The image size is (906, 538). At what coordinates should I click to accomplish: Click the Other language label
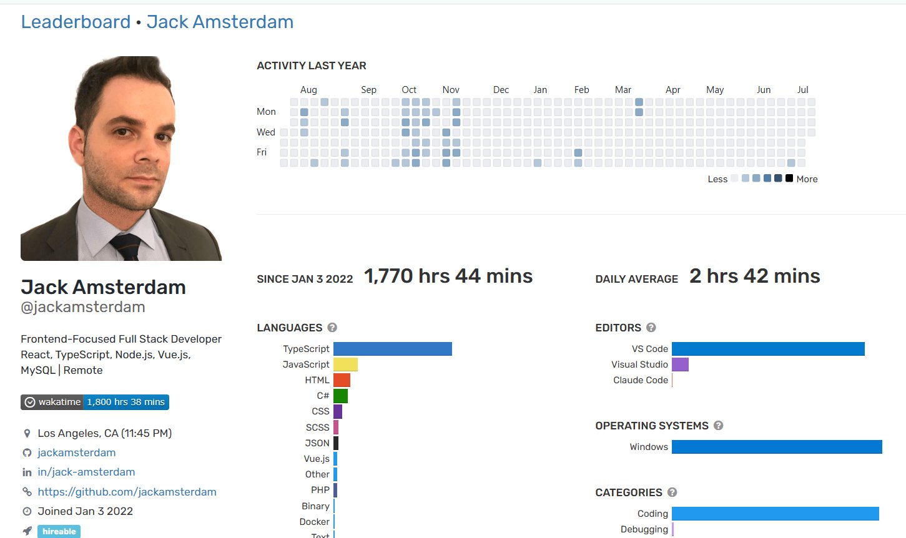click(317, 474)
